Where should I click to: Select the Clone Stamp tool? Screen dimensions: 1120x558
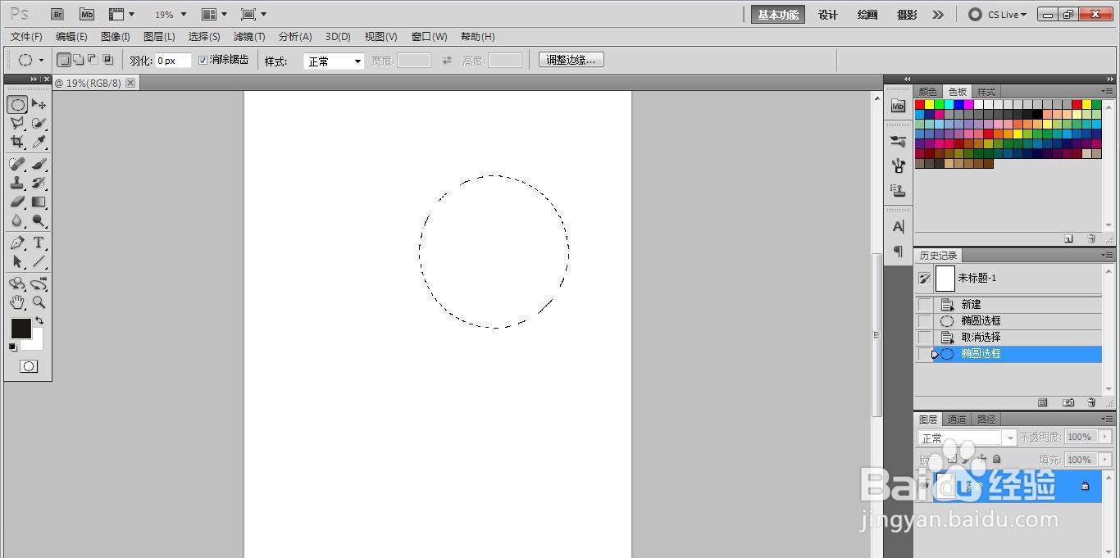[x=17, y=183]
